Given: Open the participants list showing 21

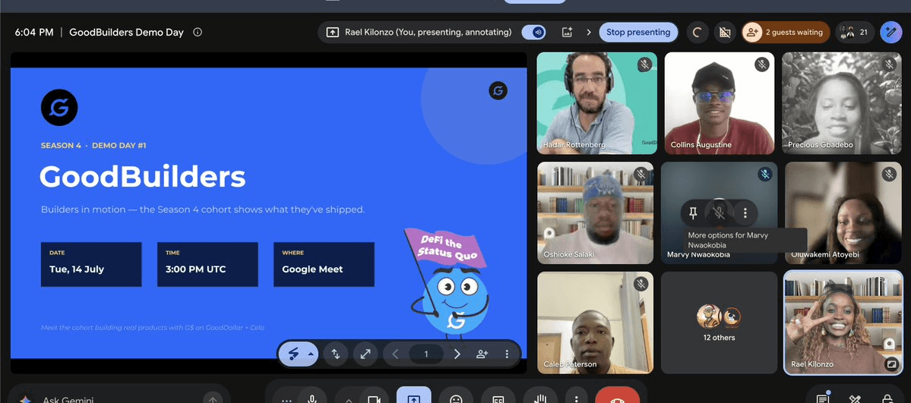Looking at the screenshot, I should [855, 33].
